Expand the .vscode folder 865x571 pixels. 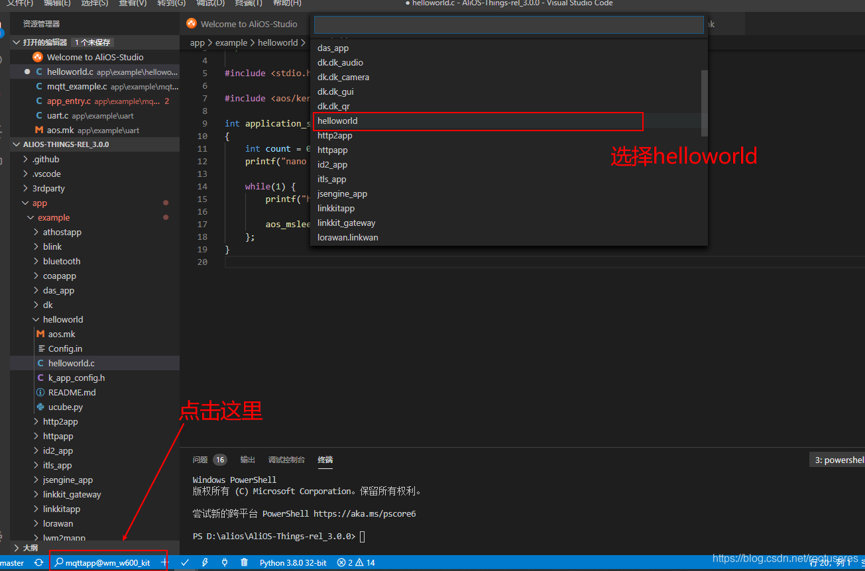(x=95, y=174)
